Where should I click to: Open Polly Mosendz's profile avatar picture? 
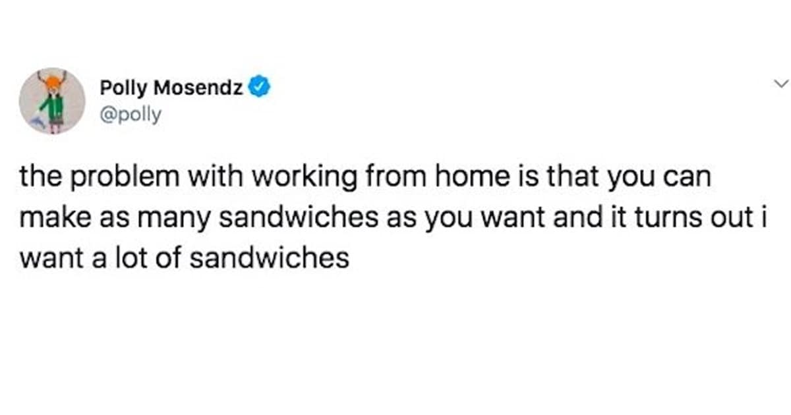tap(52, 101)
